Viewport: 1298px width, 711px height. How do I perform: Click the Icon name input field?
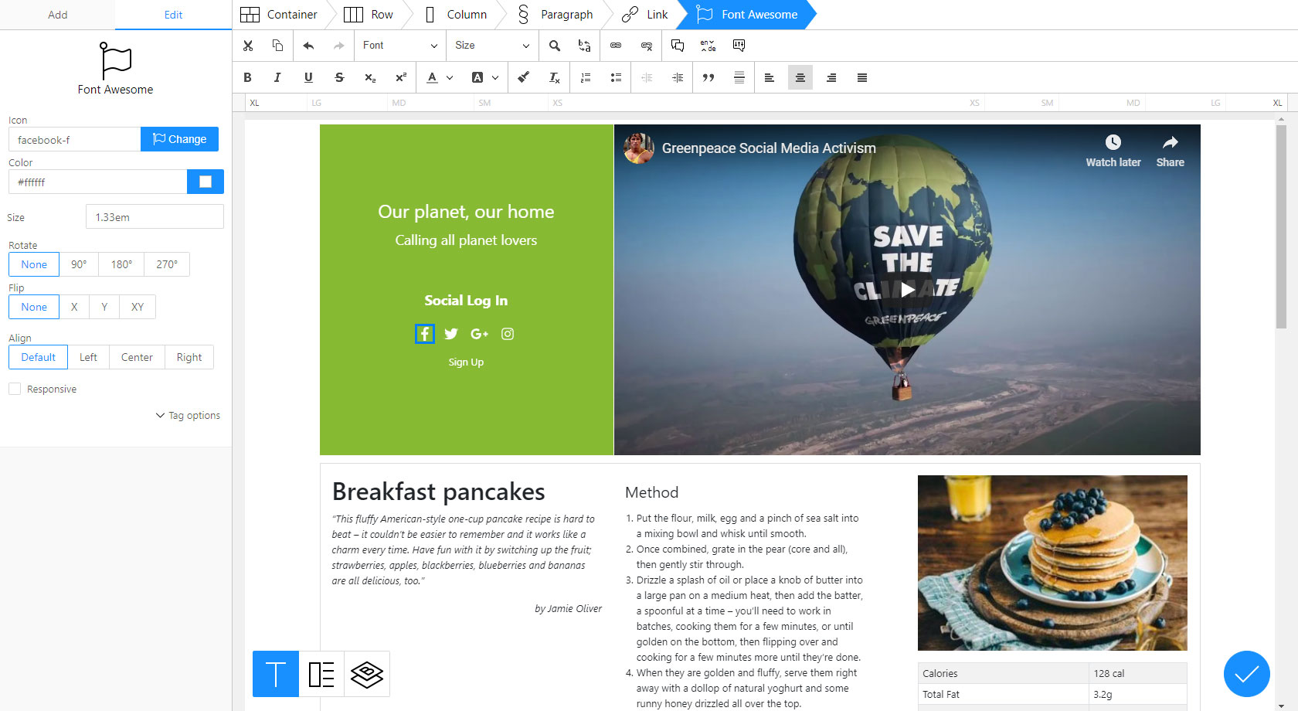[x=74, y=139]
